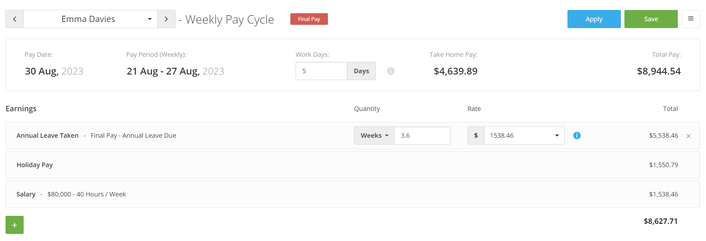
Task: Focus the 3.6 quantity input field
Action: pos(422,136)
